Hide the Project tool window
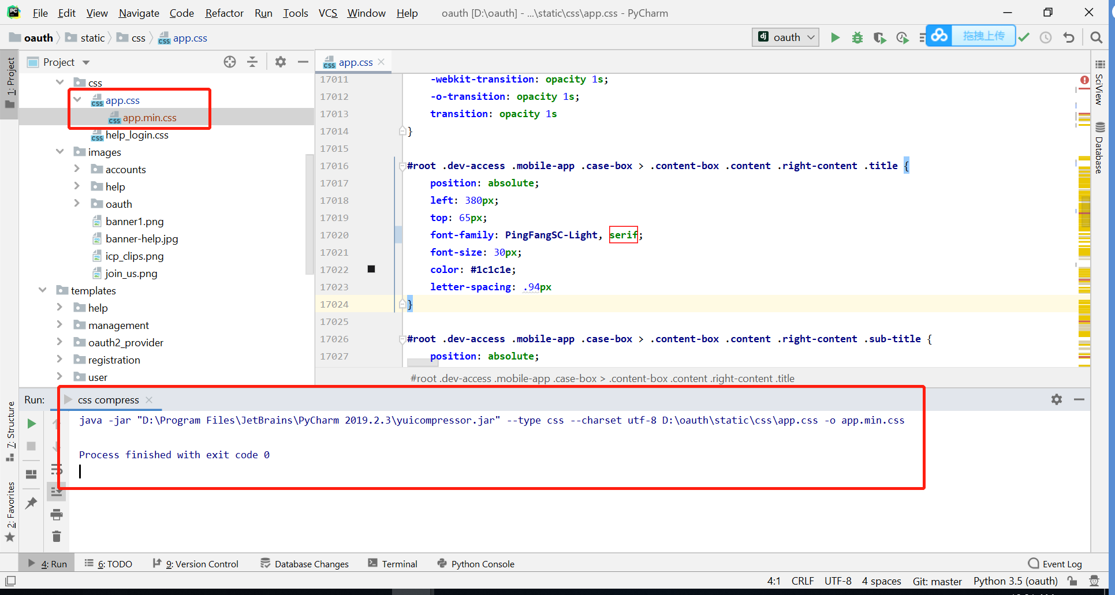 pyautogui.click(x=303, y=62)
